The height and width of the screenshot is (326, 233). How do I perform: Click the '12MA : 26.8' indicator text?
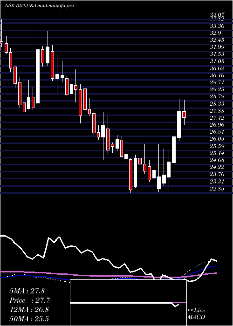tap(29, 310)
